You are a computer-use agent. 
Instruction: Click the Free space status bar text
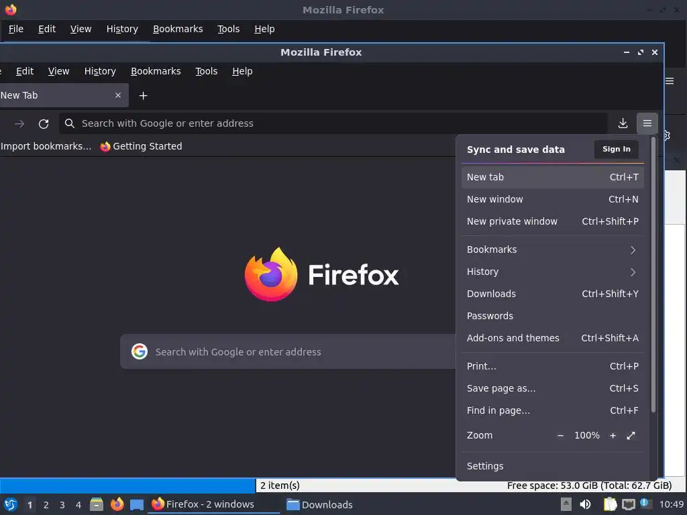(589, 485)
